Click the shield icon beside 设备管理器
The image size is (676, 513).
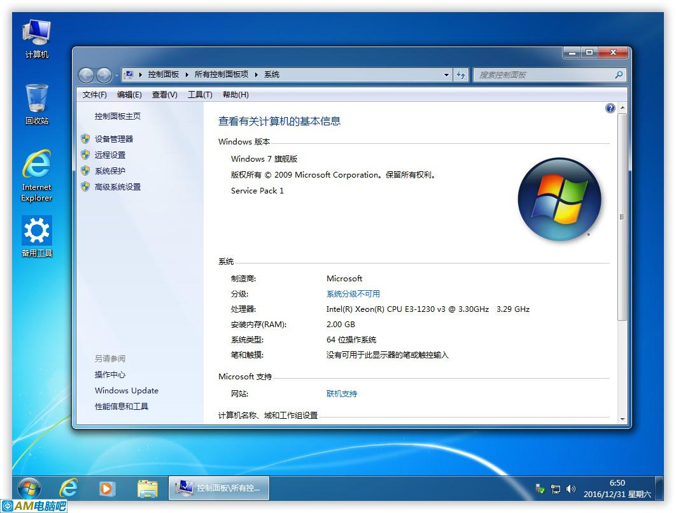(x=85, y=139)
